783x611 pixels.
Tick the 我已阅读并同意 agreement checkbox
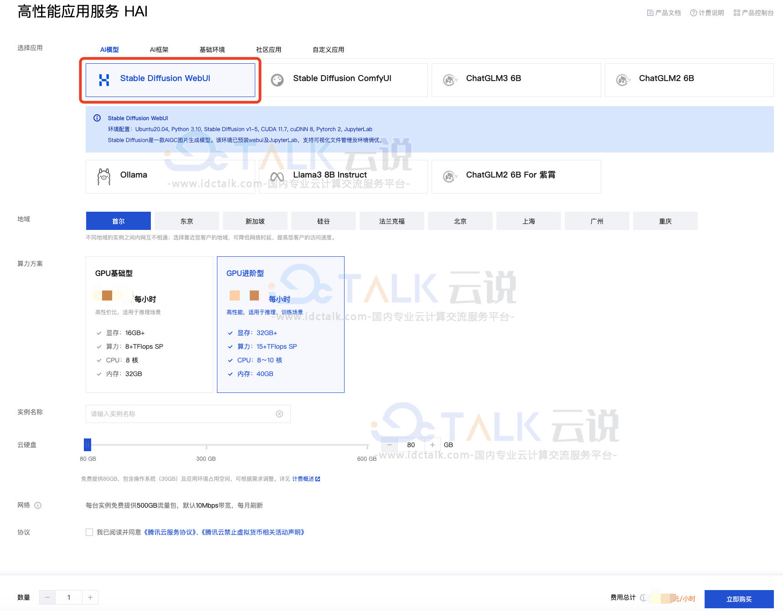[x=89, y=532]
